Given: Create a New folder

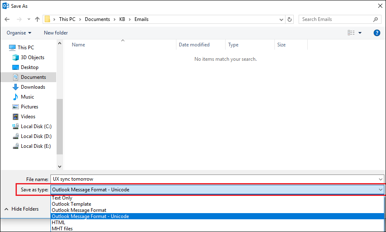Looking at the screenshot, I should pyautogui.click(x=56, y=33).
